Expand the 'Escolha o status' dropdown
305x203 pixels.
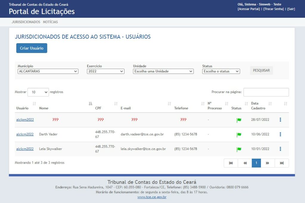[x=221, y=72]
